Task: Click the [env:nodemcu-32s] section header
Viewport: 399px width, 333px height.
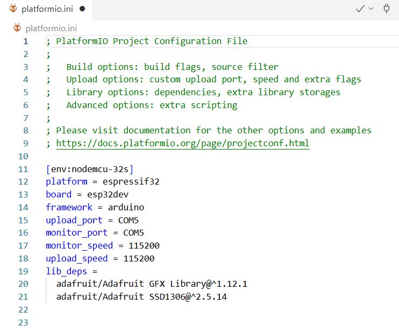Action: (90, 169)
